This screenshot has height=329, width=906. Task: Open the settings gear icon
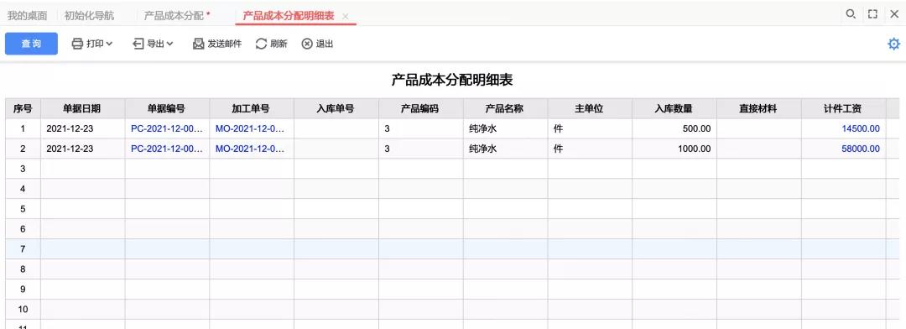893,44
